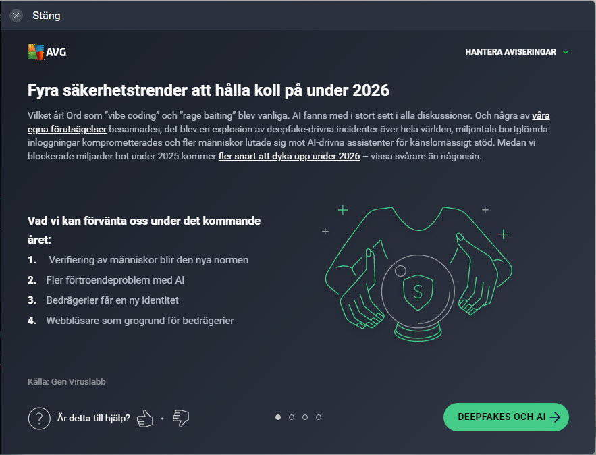Click the question mark help icon

click(39, 418)
